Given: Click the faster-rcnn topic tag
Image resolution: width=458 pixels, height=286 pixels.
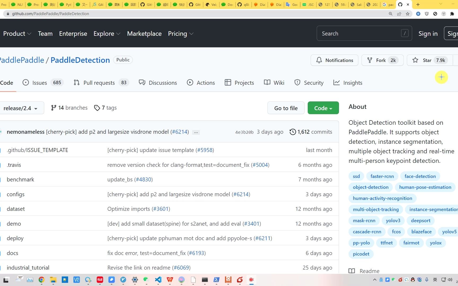Looking at the screenshot, I should coord(382,176).
